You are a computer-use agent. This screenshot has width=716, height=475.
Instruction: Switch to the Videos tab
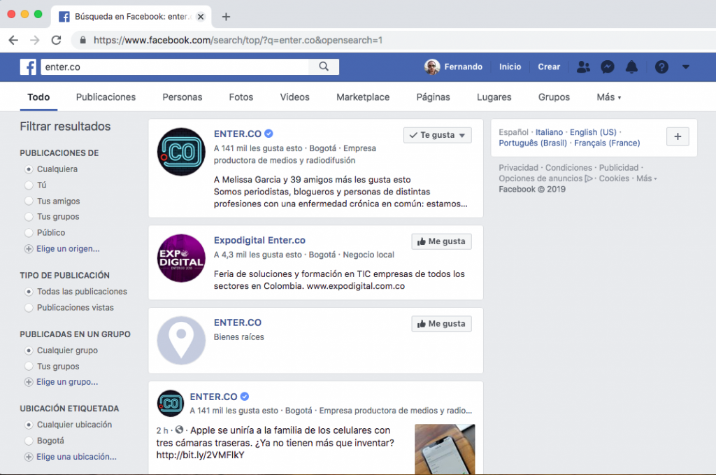click(294, 97)
